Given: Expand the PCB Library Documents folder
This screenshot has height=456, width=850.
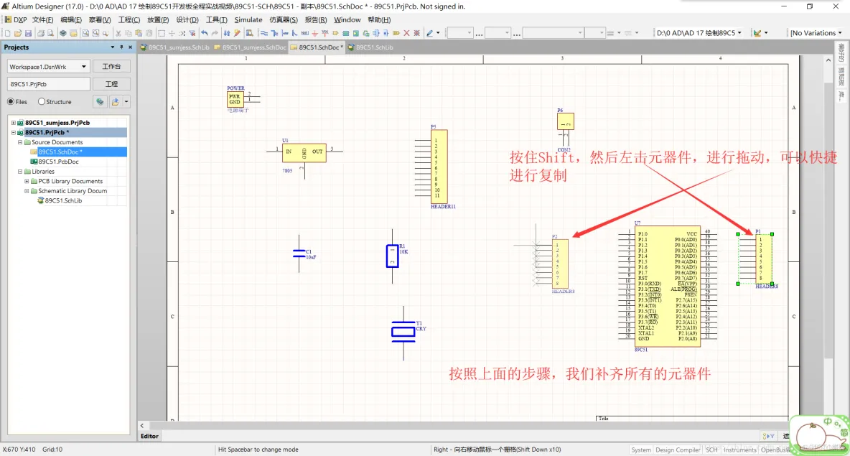Looking at the screenshot, I should coord(27,181).
